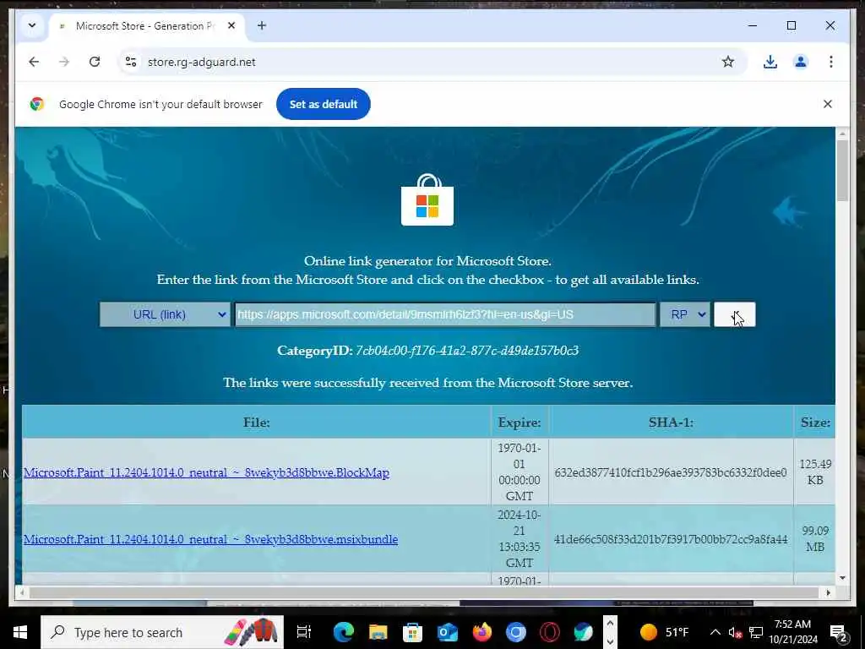This screenshot has height=649, width=865.
Task: Open the 7:52 AM clock and calendar
Action: 793,632
